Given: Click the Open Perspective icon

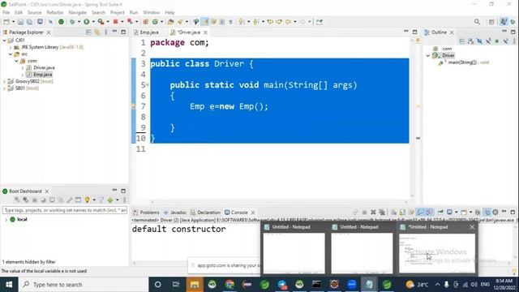Looking at the screenshot, I should point(491,22).
